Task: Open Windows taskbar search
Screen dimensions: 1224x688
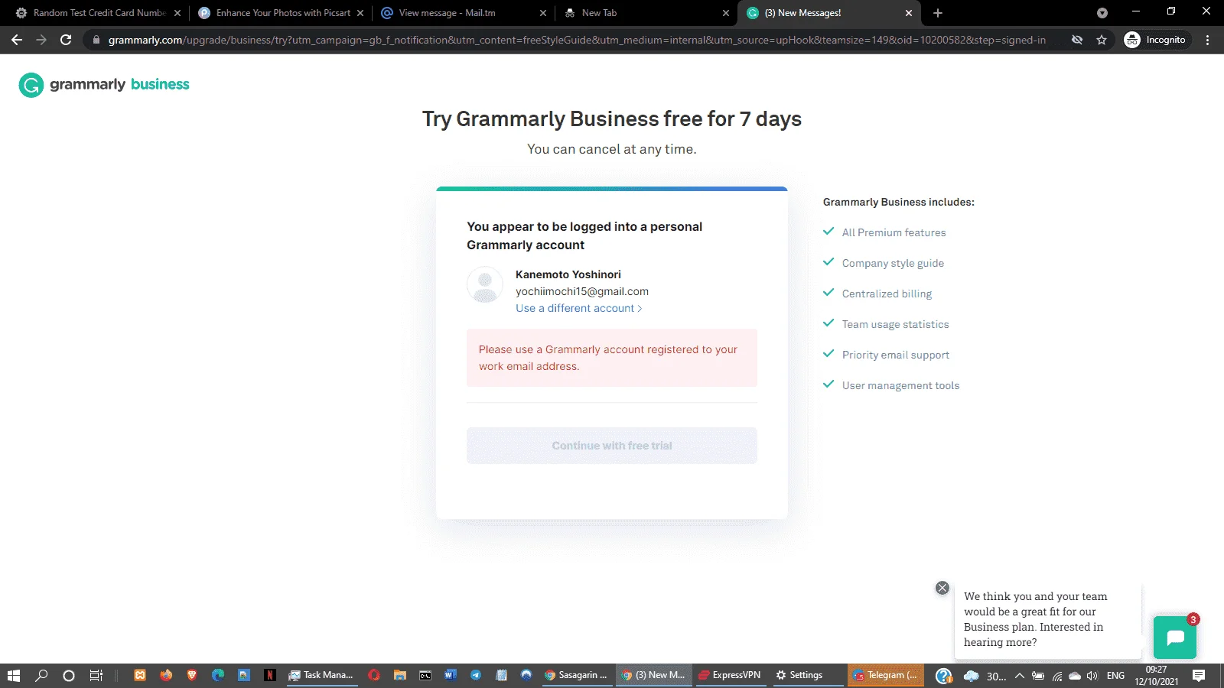Action: tap(42, 675)
